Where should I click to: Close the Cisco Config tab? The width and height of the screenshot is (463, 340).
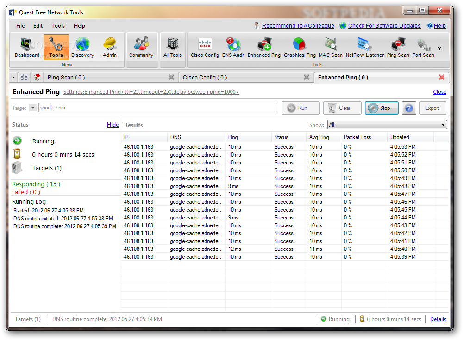307,77
